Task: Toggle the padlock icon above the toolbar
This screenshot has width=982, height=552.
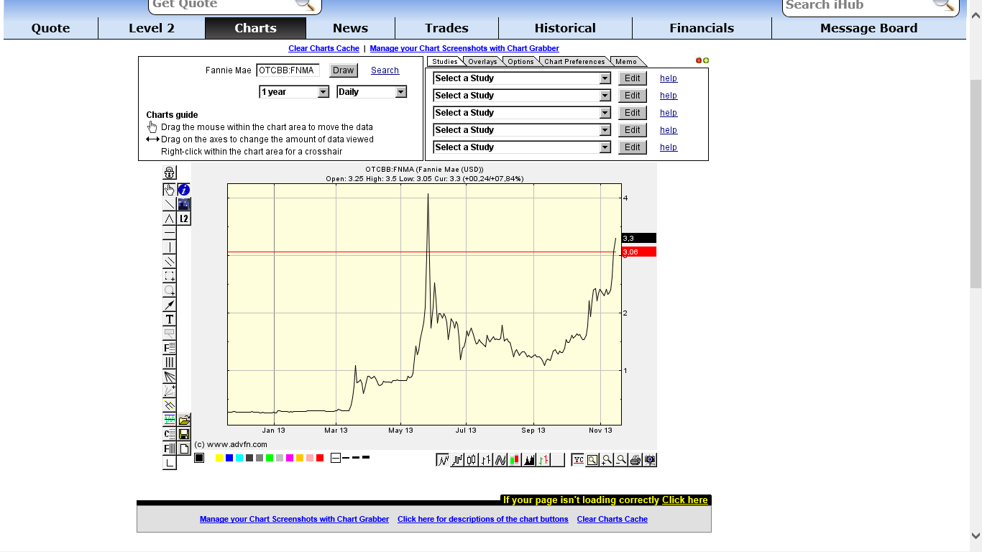Action: pyautogui.click(x=170, y=172)
